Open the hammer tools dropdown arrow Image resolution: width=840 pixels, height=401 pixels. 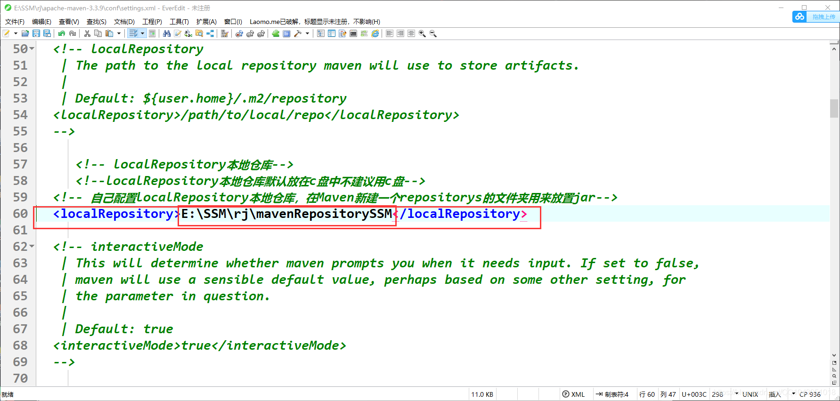(x=307, y=33)
